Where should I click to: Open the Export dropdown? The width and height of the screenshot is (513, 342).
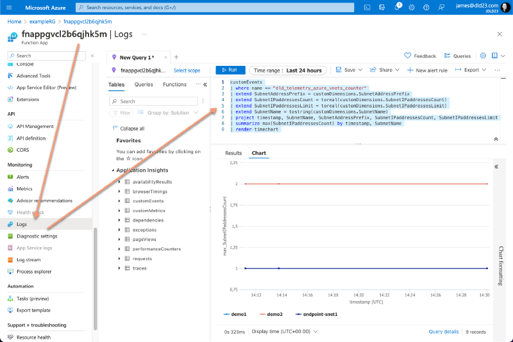pos(471,70)
